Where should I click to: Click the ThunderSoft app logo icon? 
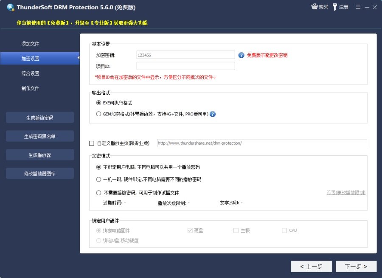[x=11, y=7]
